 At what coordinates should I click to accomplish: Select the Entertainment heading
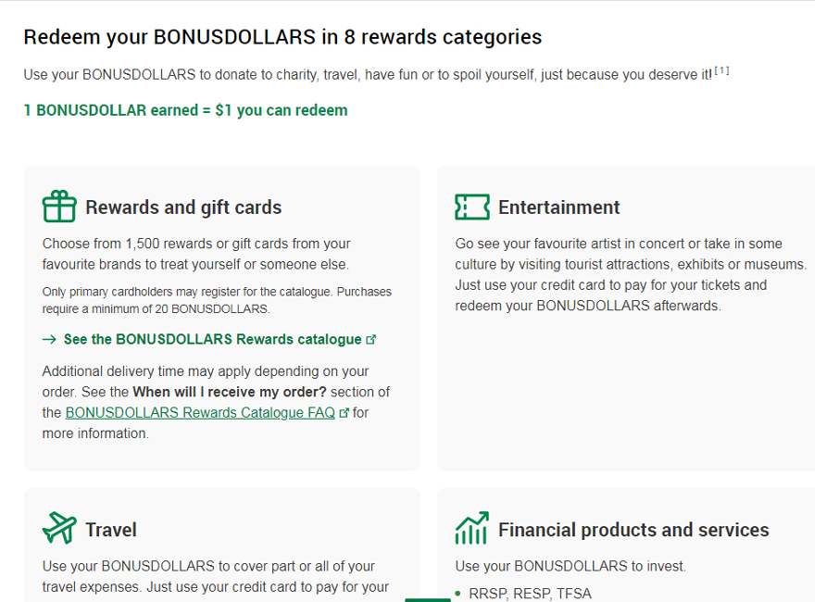click(558, 207)
